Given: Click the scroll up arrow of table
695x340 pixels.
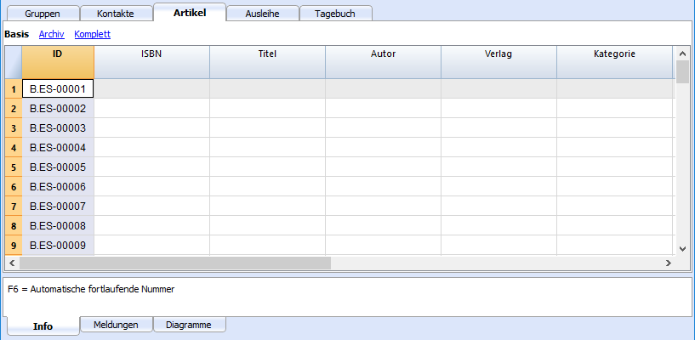Looking at the screenshot, I should 682,53.
